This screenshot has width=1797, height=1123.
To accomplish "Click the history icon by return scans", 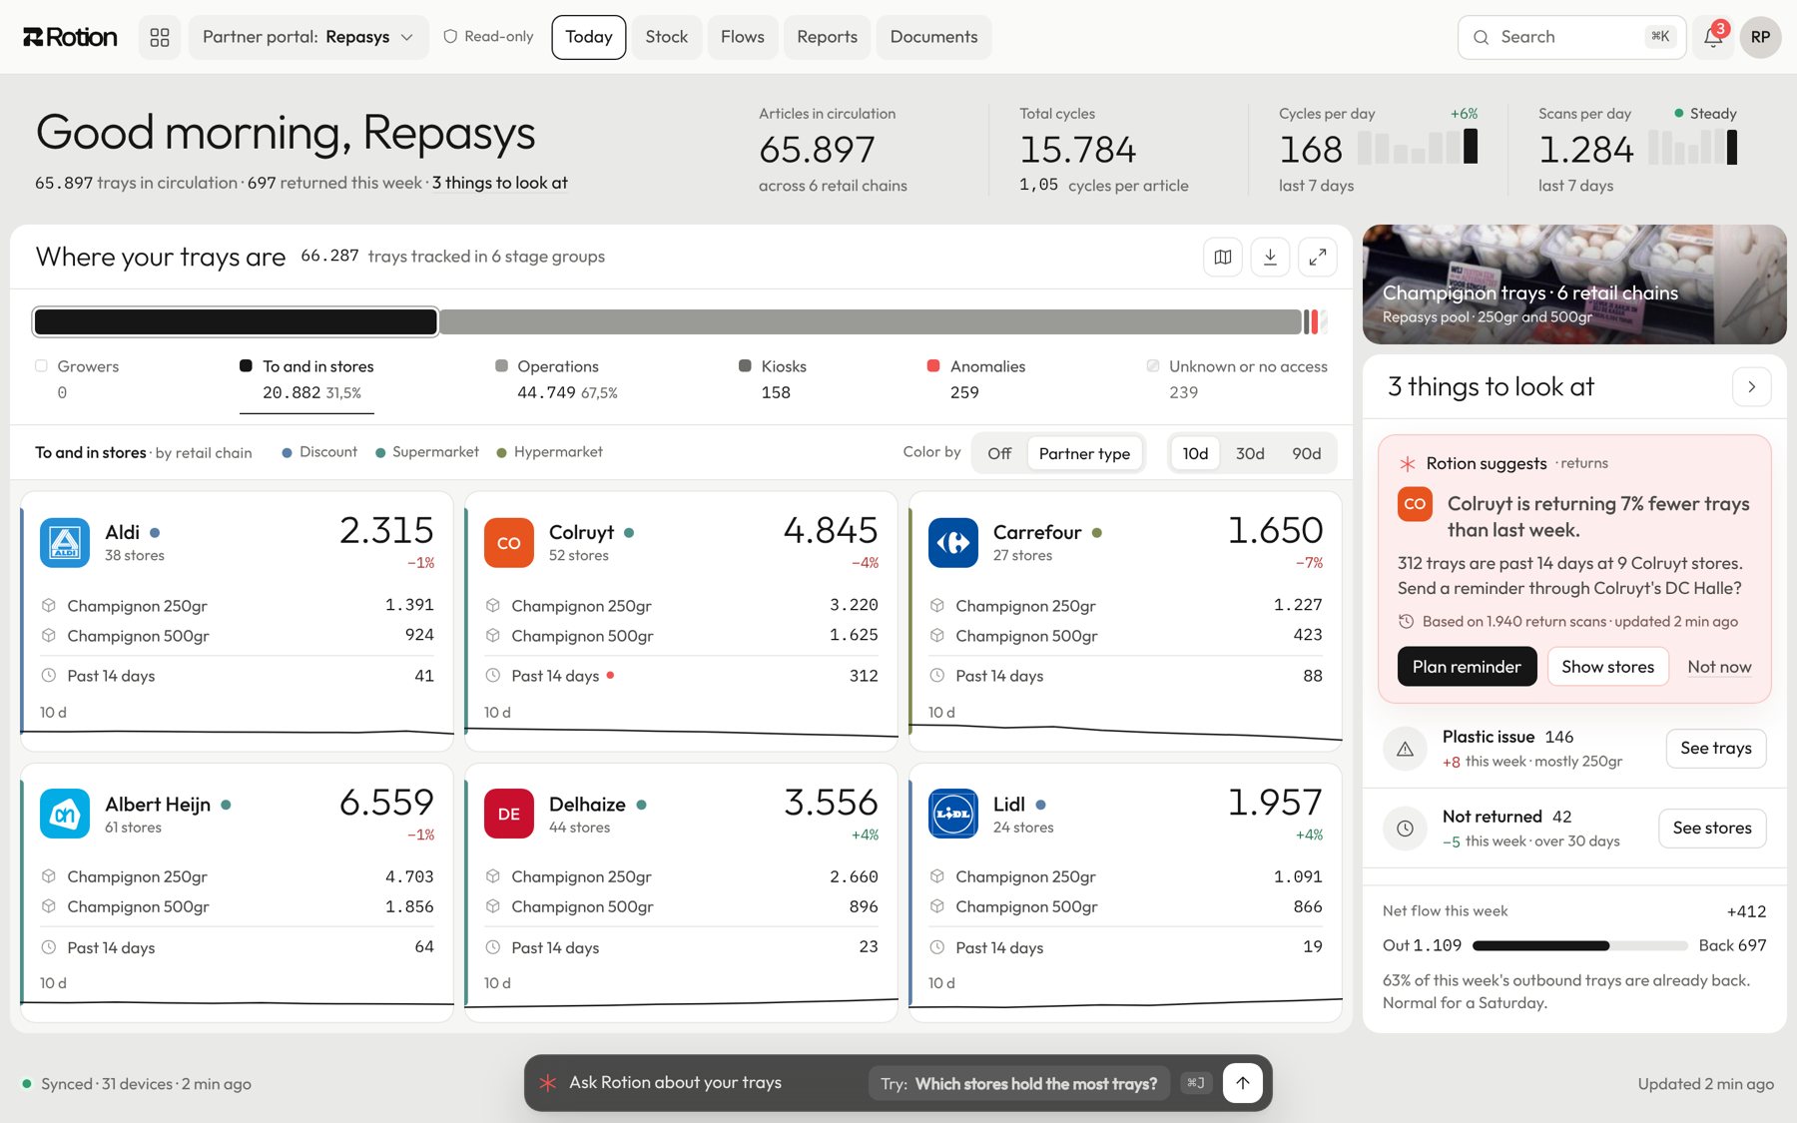I will coord(1406,621).
